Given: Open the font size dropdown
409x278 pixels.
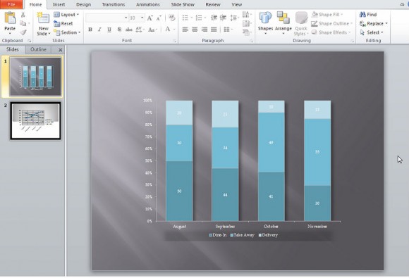Looking at the screenshot, I should pos(142,18).
